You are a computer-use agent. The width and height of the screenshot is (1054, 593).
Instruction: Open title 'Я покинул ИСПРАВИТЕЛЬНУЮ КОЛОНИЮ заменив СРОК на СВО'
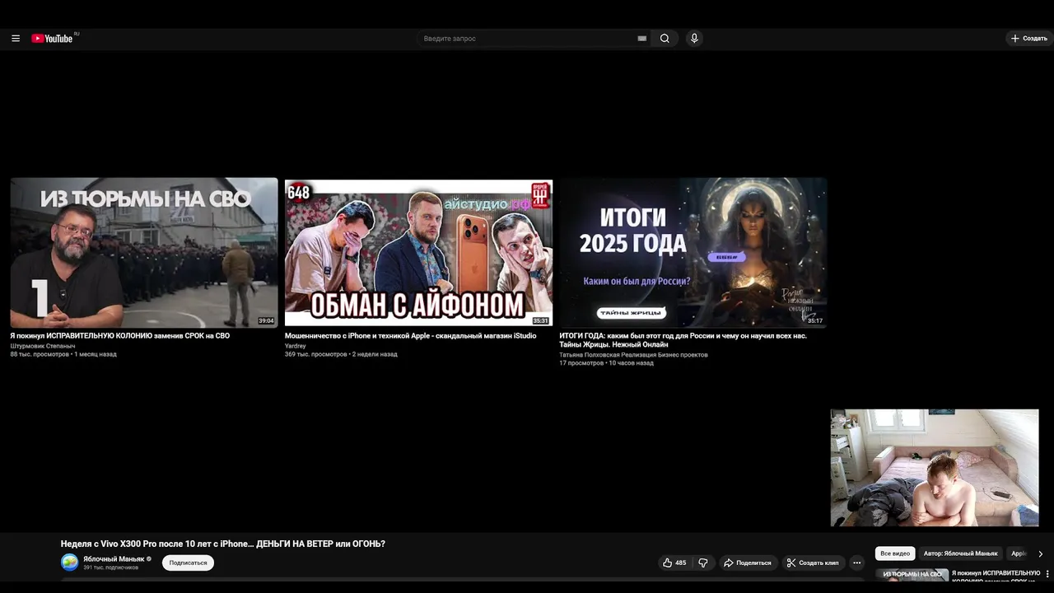tap(119, 336)
